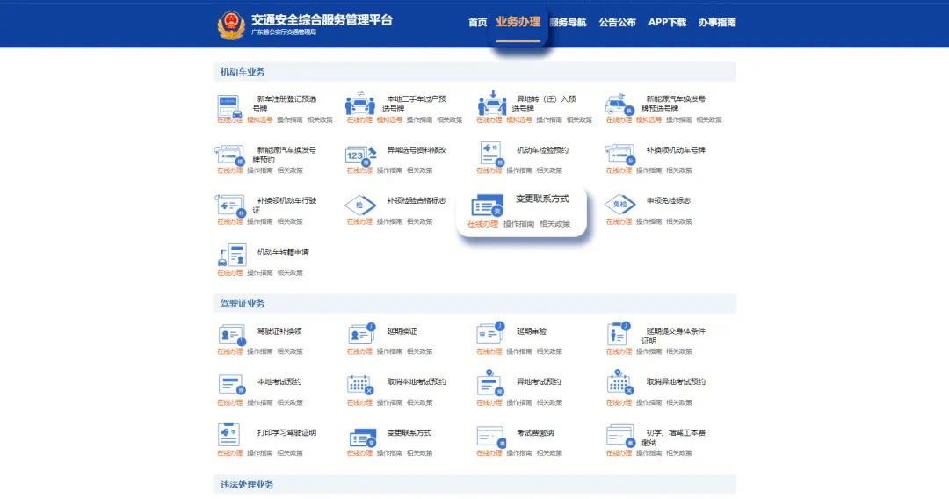Click the 机动车业务 section heading
The width and height of the screenshot is (949, 499).
(243, 72)
